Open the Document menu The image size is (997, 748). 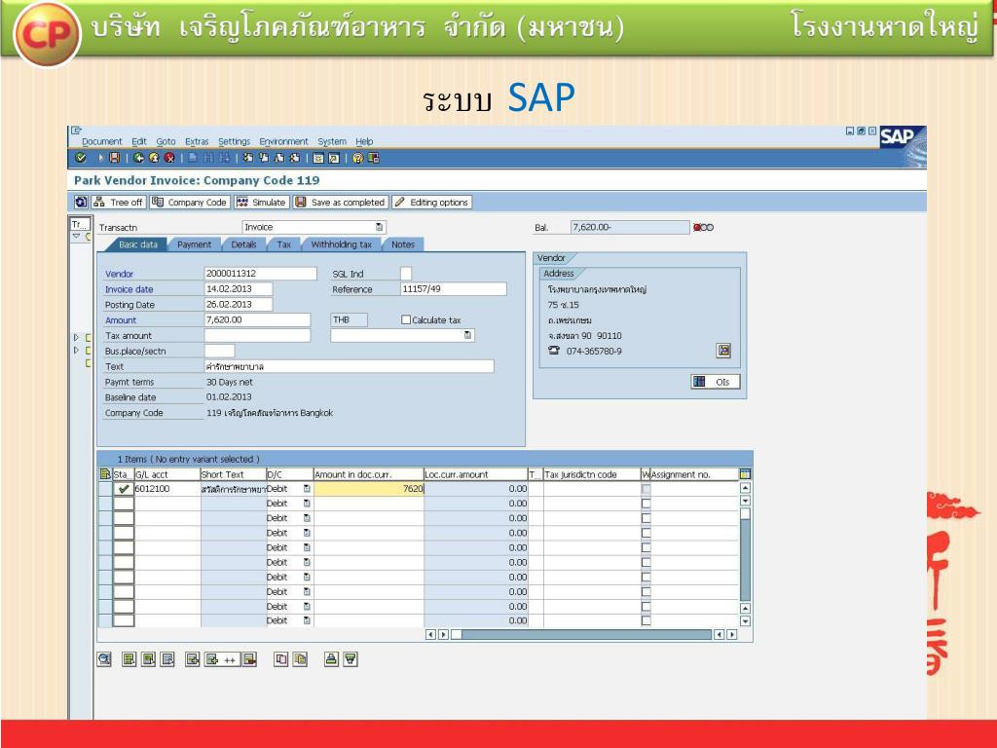[x=101, y=142]
